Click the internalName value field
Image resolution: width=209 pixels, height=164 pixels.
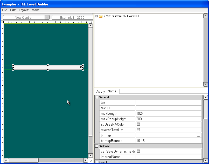(x=169, y=157)
